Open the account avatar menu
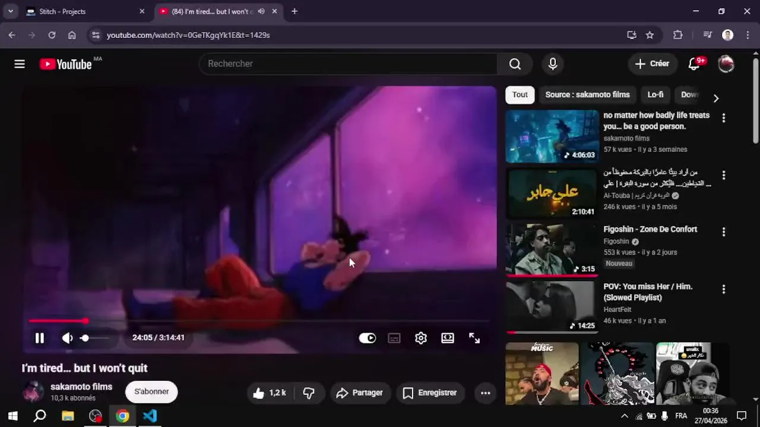Image resolution: width=760 pixels, height=427 pixels. coord(726,64)
